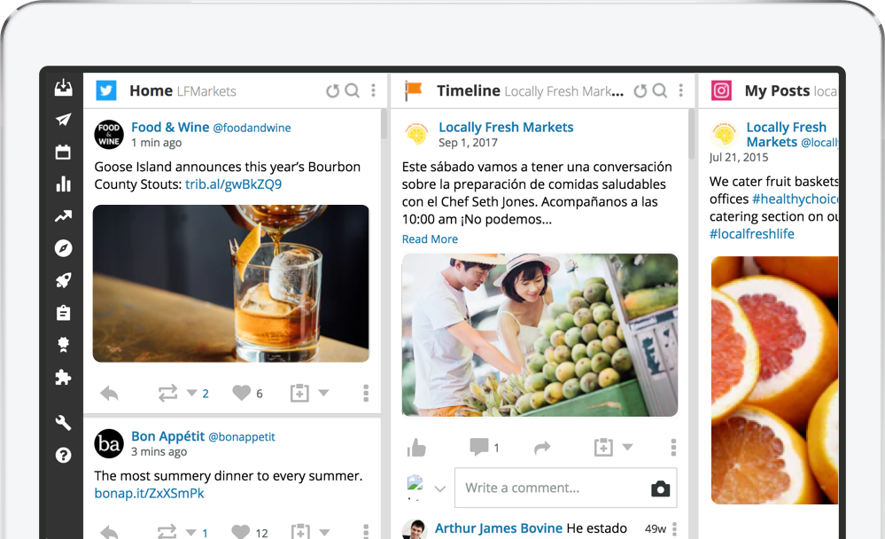This screenshot has height=539, width=885.
Task: Click the Food & Wine avatar
Action: tap(109, 135)
